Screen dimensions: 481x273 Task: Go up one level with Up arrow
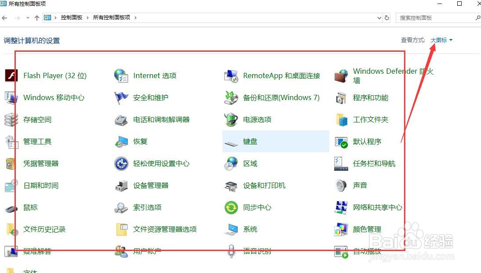pyautogui.click(x=37, y=18)
